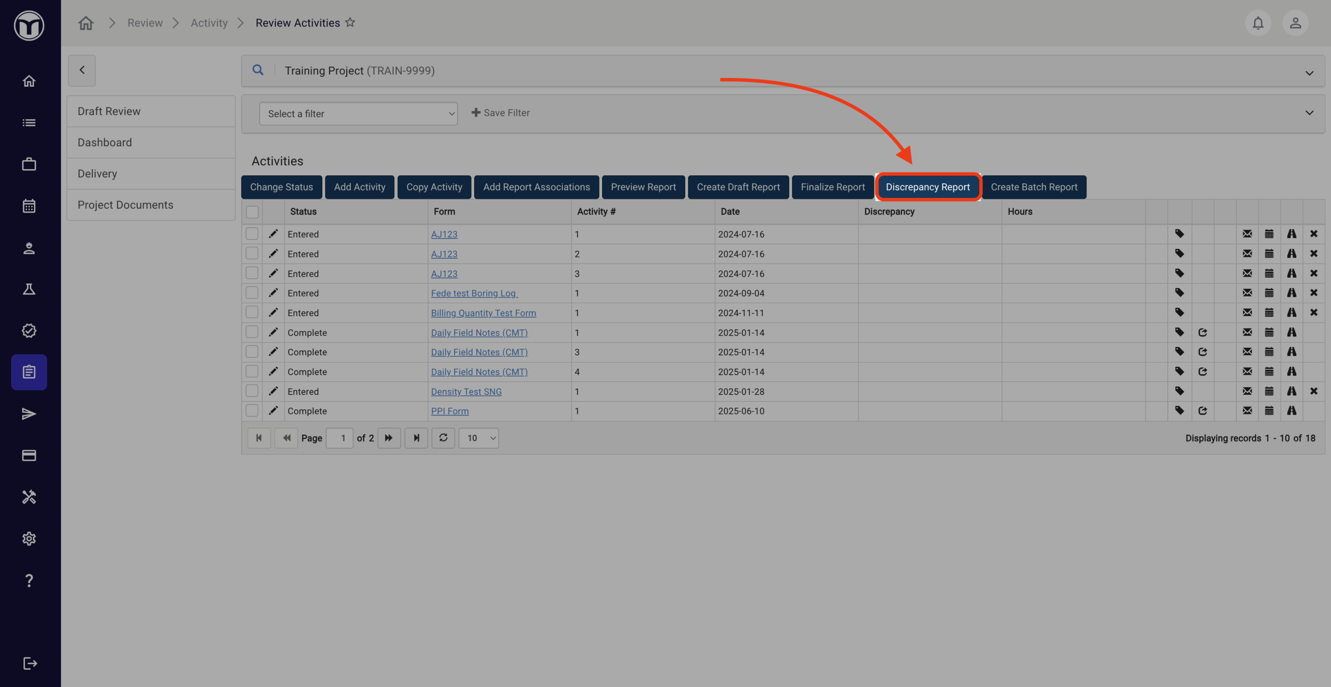This screenshot has width=1331, height=687.
Task: Click the paper plane icon in sidebar
Action: point(29,414)
